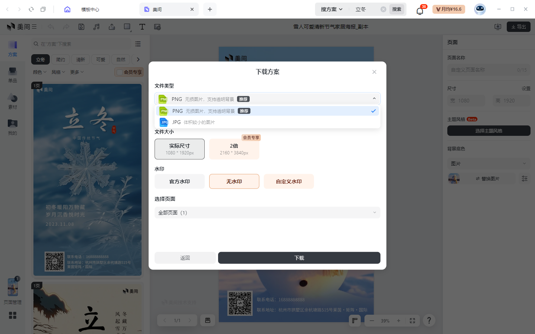Viewport: 535px width, 334px height.
Task: Show more tags with the right chevron
Action: tap(138, 59)
